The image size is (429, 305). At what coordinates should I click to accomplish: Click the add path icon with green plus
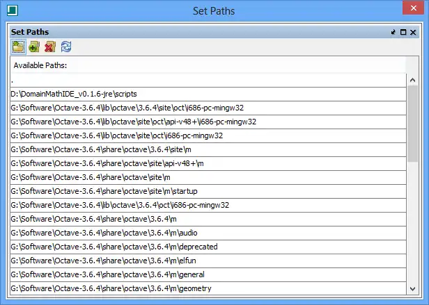point(34,47)
